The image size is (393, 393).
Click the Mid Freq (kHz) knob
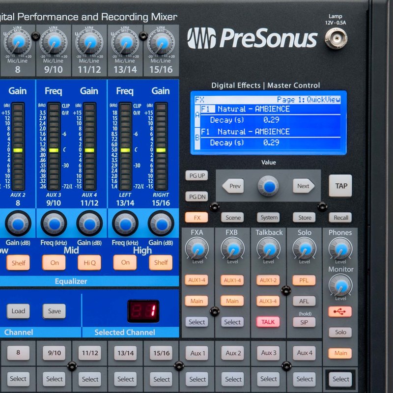tap(55, 224)
